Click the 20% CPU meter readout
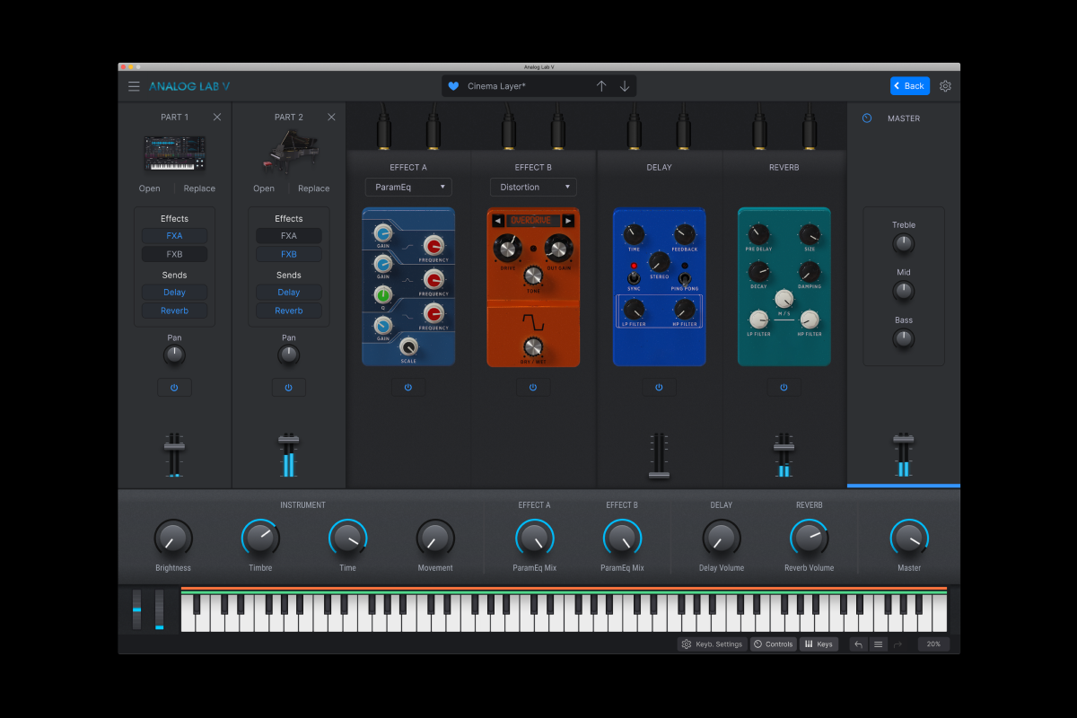Viewport: 1077px width, 718px height. [933, 644]
